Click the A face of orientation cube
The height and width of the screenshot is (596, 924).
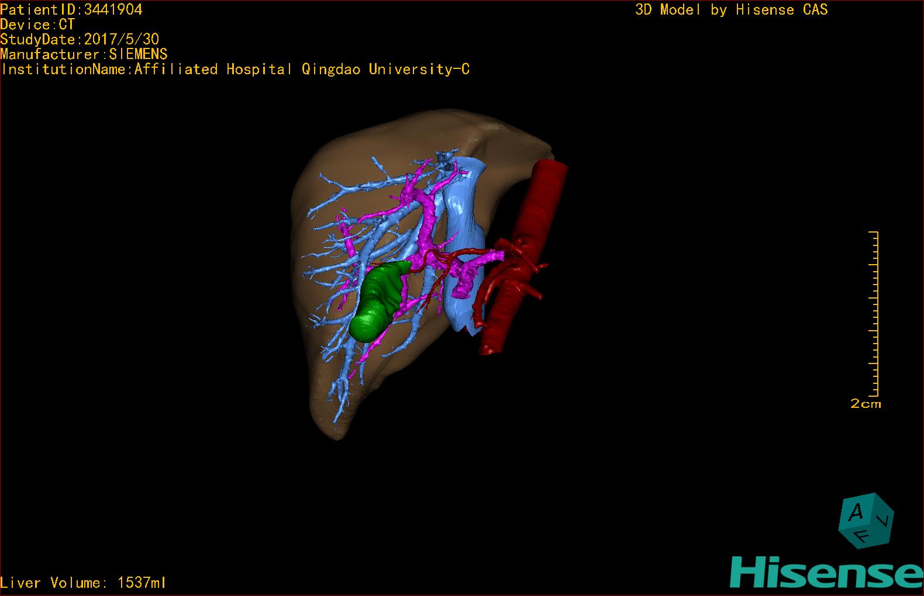856,513
